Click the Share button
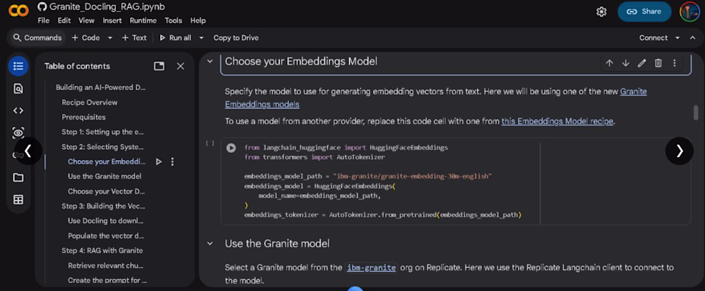The width and height of the screenshot is (705, 291). 644,12
